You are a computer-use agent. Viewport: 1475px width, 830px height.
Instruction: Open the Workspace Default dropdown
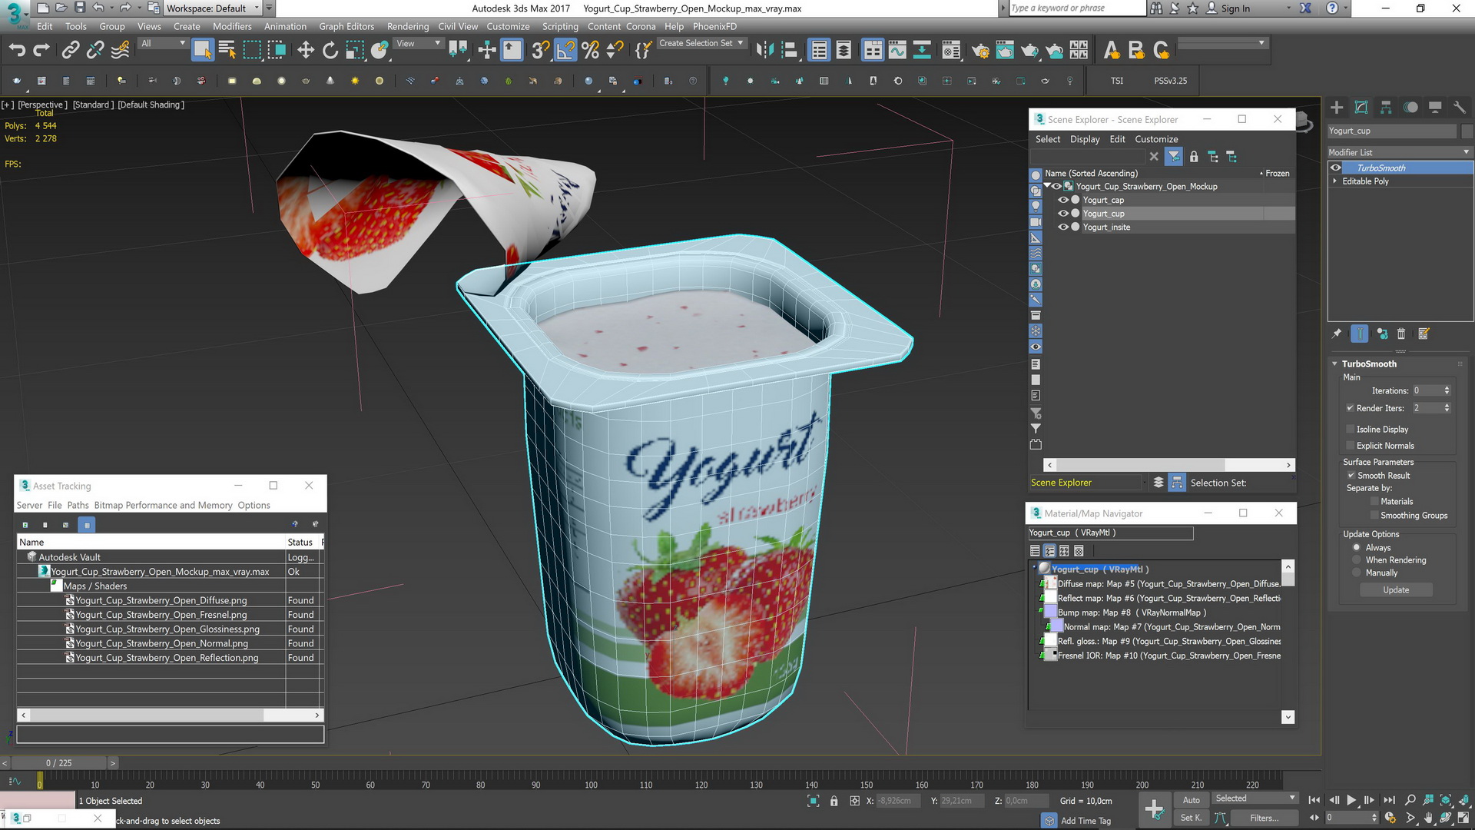coord(214,8)
